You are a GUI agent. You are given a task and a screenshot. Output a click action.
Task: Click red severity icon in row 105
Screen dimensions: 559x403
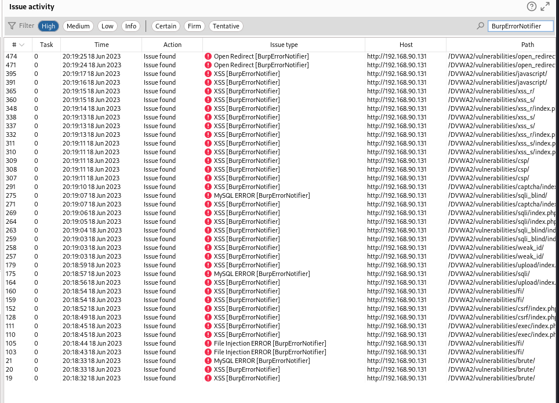(x=208, y=343)
